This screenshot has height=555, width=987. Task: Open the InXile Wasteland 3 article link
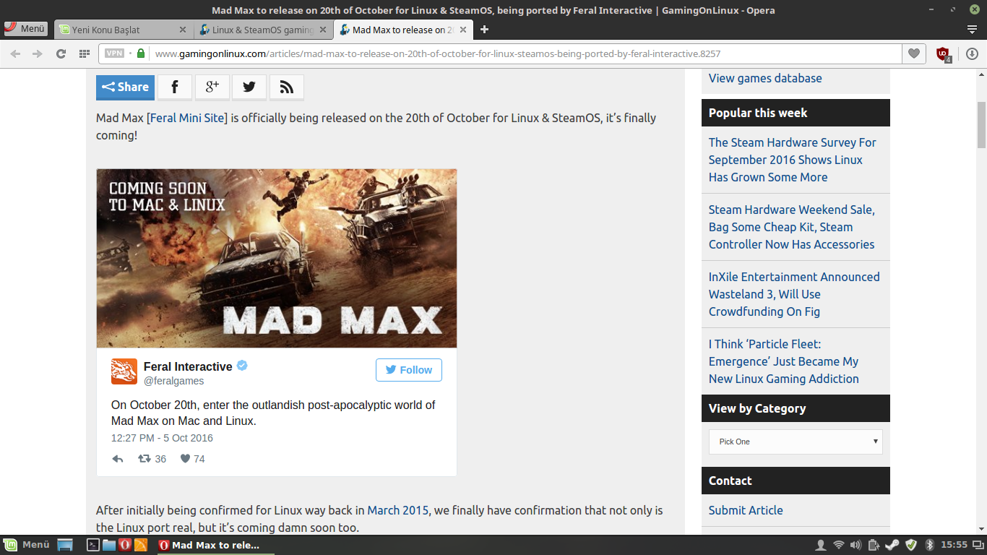tap(794, 294)
